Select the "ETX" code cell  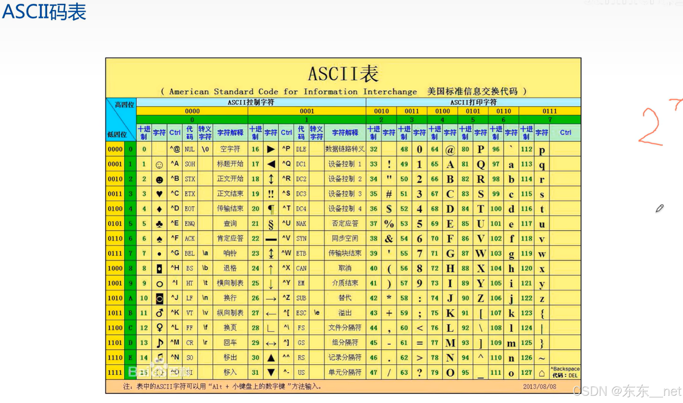[189, 194]
